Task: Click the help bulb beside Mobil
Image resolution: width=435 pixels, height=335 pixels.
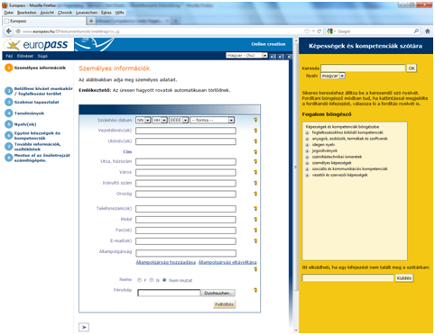Action: point(255,220)
